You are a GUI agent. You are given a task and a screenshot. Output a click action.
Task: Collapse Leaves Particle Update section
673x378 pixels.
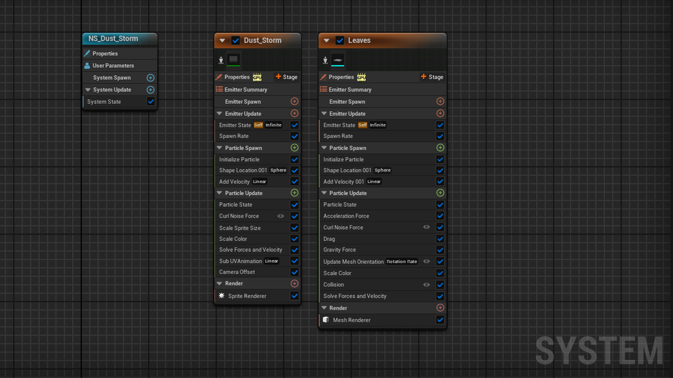[x=324, y=193]
